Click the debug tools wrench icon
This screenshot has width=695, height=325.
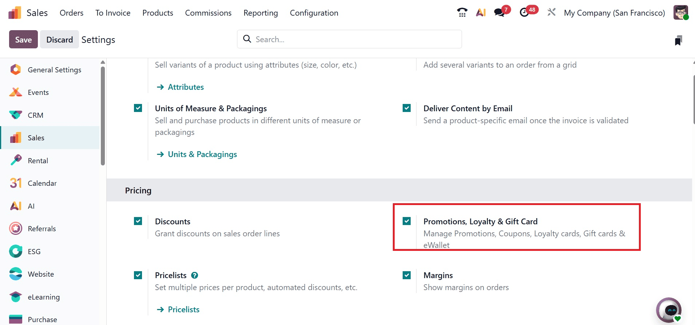552,12
